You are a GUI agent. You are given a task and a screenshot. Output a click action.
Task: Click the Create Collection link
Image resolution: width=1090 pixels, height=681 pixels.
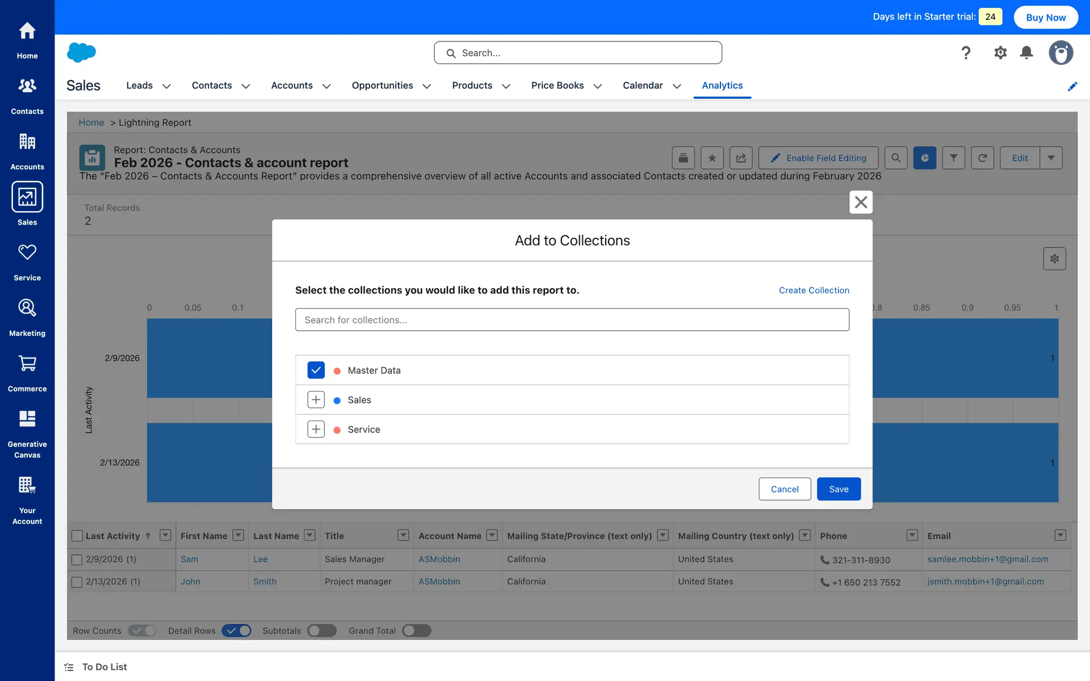pos(814,290)
